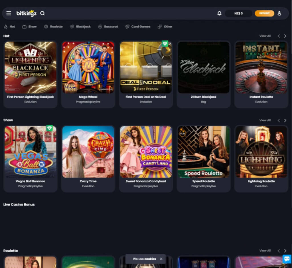
Task: Open the Instant Roulette thumbnail
Action: click(x=261, y=67)
